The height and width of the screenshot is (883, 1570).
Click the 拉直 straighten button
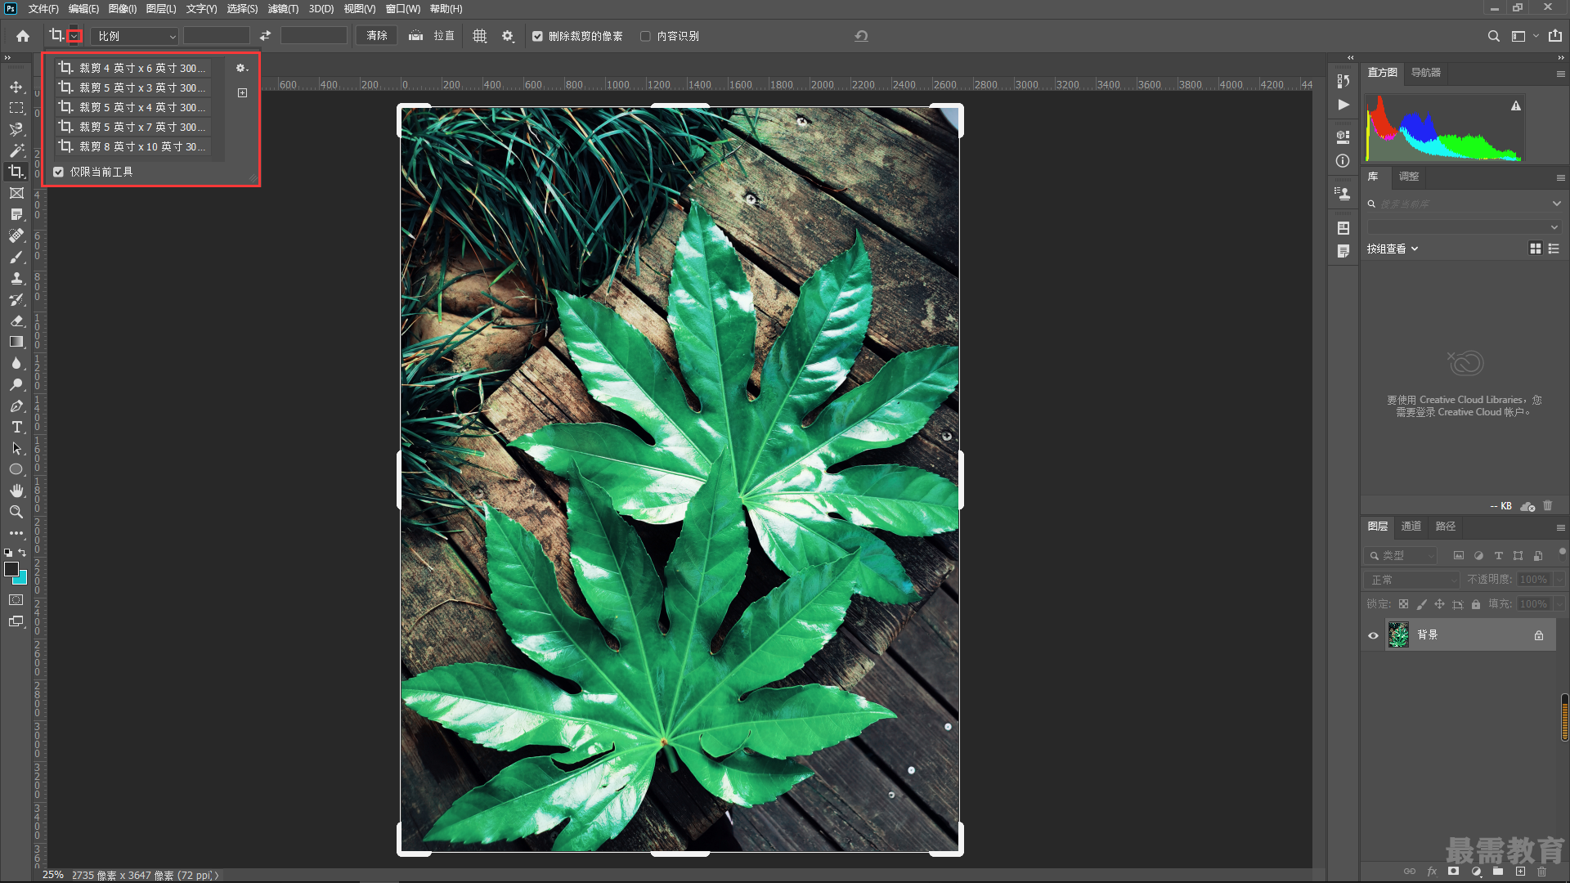pos(432,36)
